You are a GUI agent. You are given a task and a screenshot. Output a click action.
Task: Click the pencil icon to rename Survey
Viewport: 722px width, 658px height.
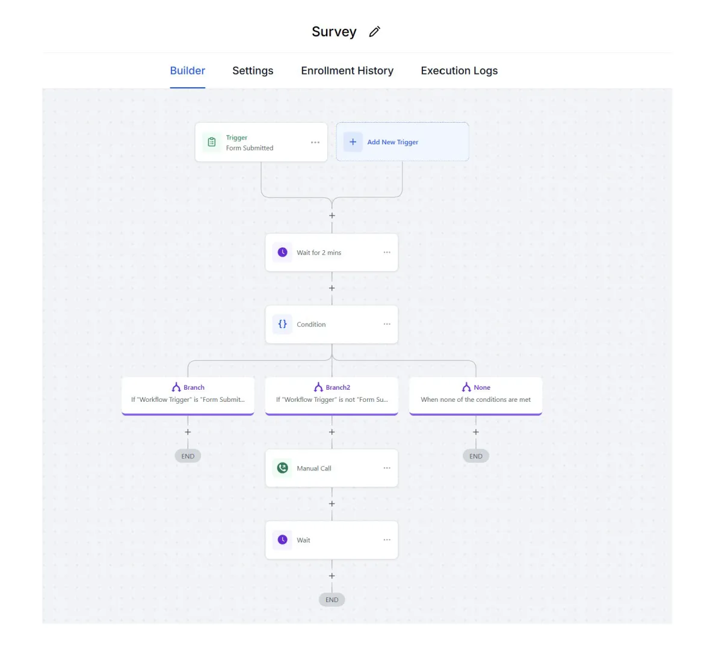[374, 32]
